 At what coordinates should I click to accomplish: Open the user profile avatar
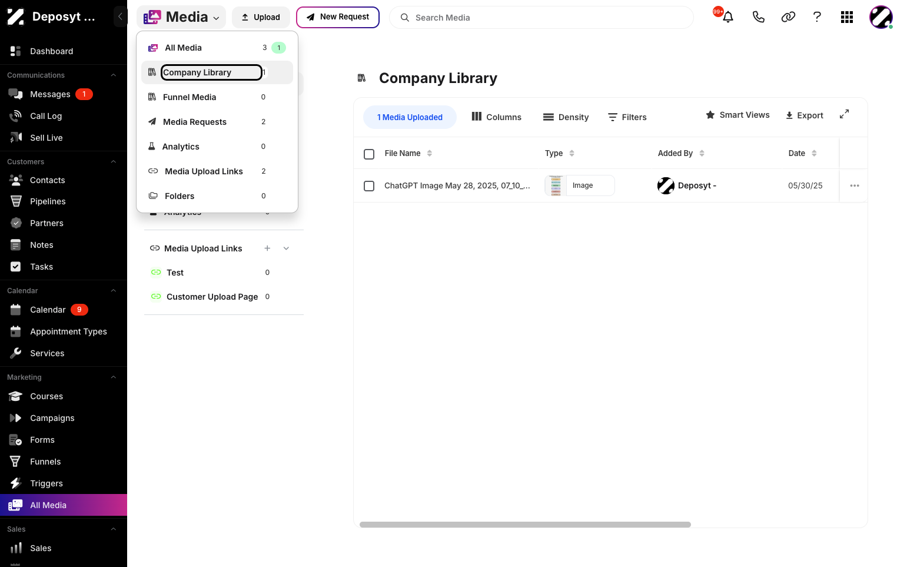click(x=881, y=17)
